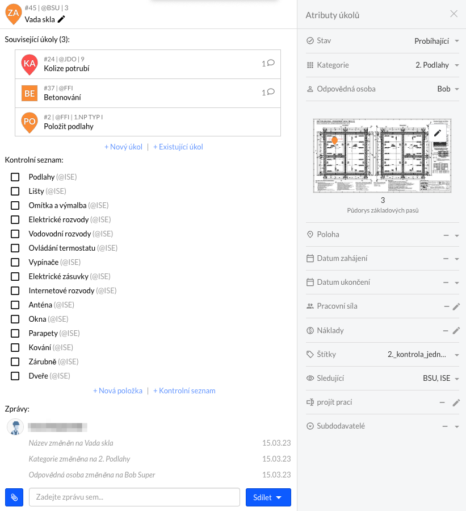Screen dimensions: 466x511
Task: Open the Stav status dropdown
Action: tap(383, 41)
